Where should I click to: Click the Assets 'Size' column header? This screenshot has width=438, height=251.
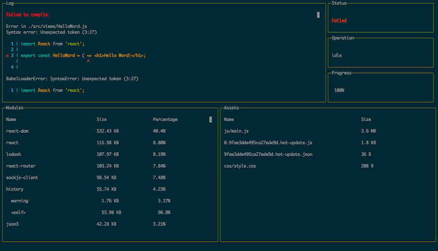click(366, 120)
